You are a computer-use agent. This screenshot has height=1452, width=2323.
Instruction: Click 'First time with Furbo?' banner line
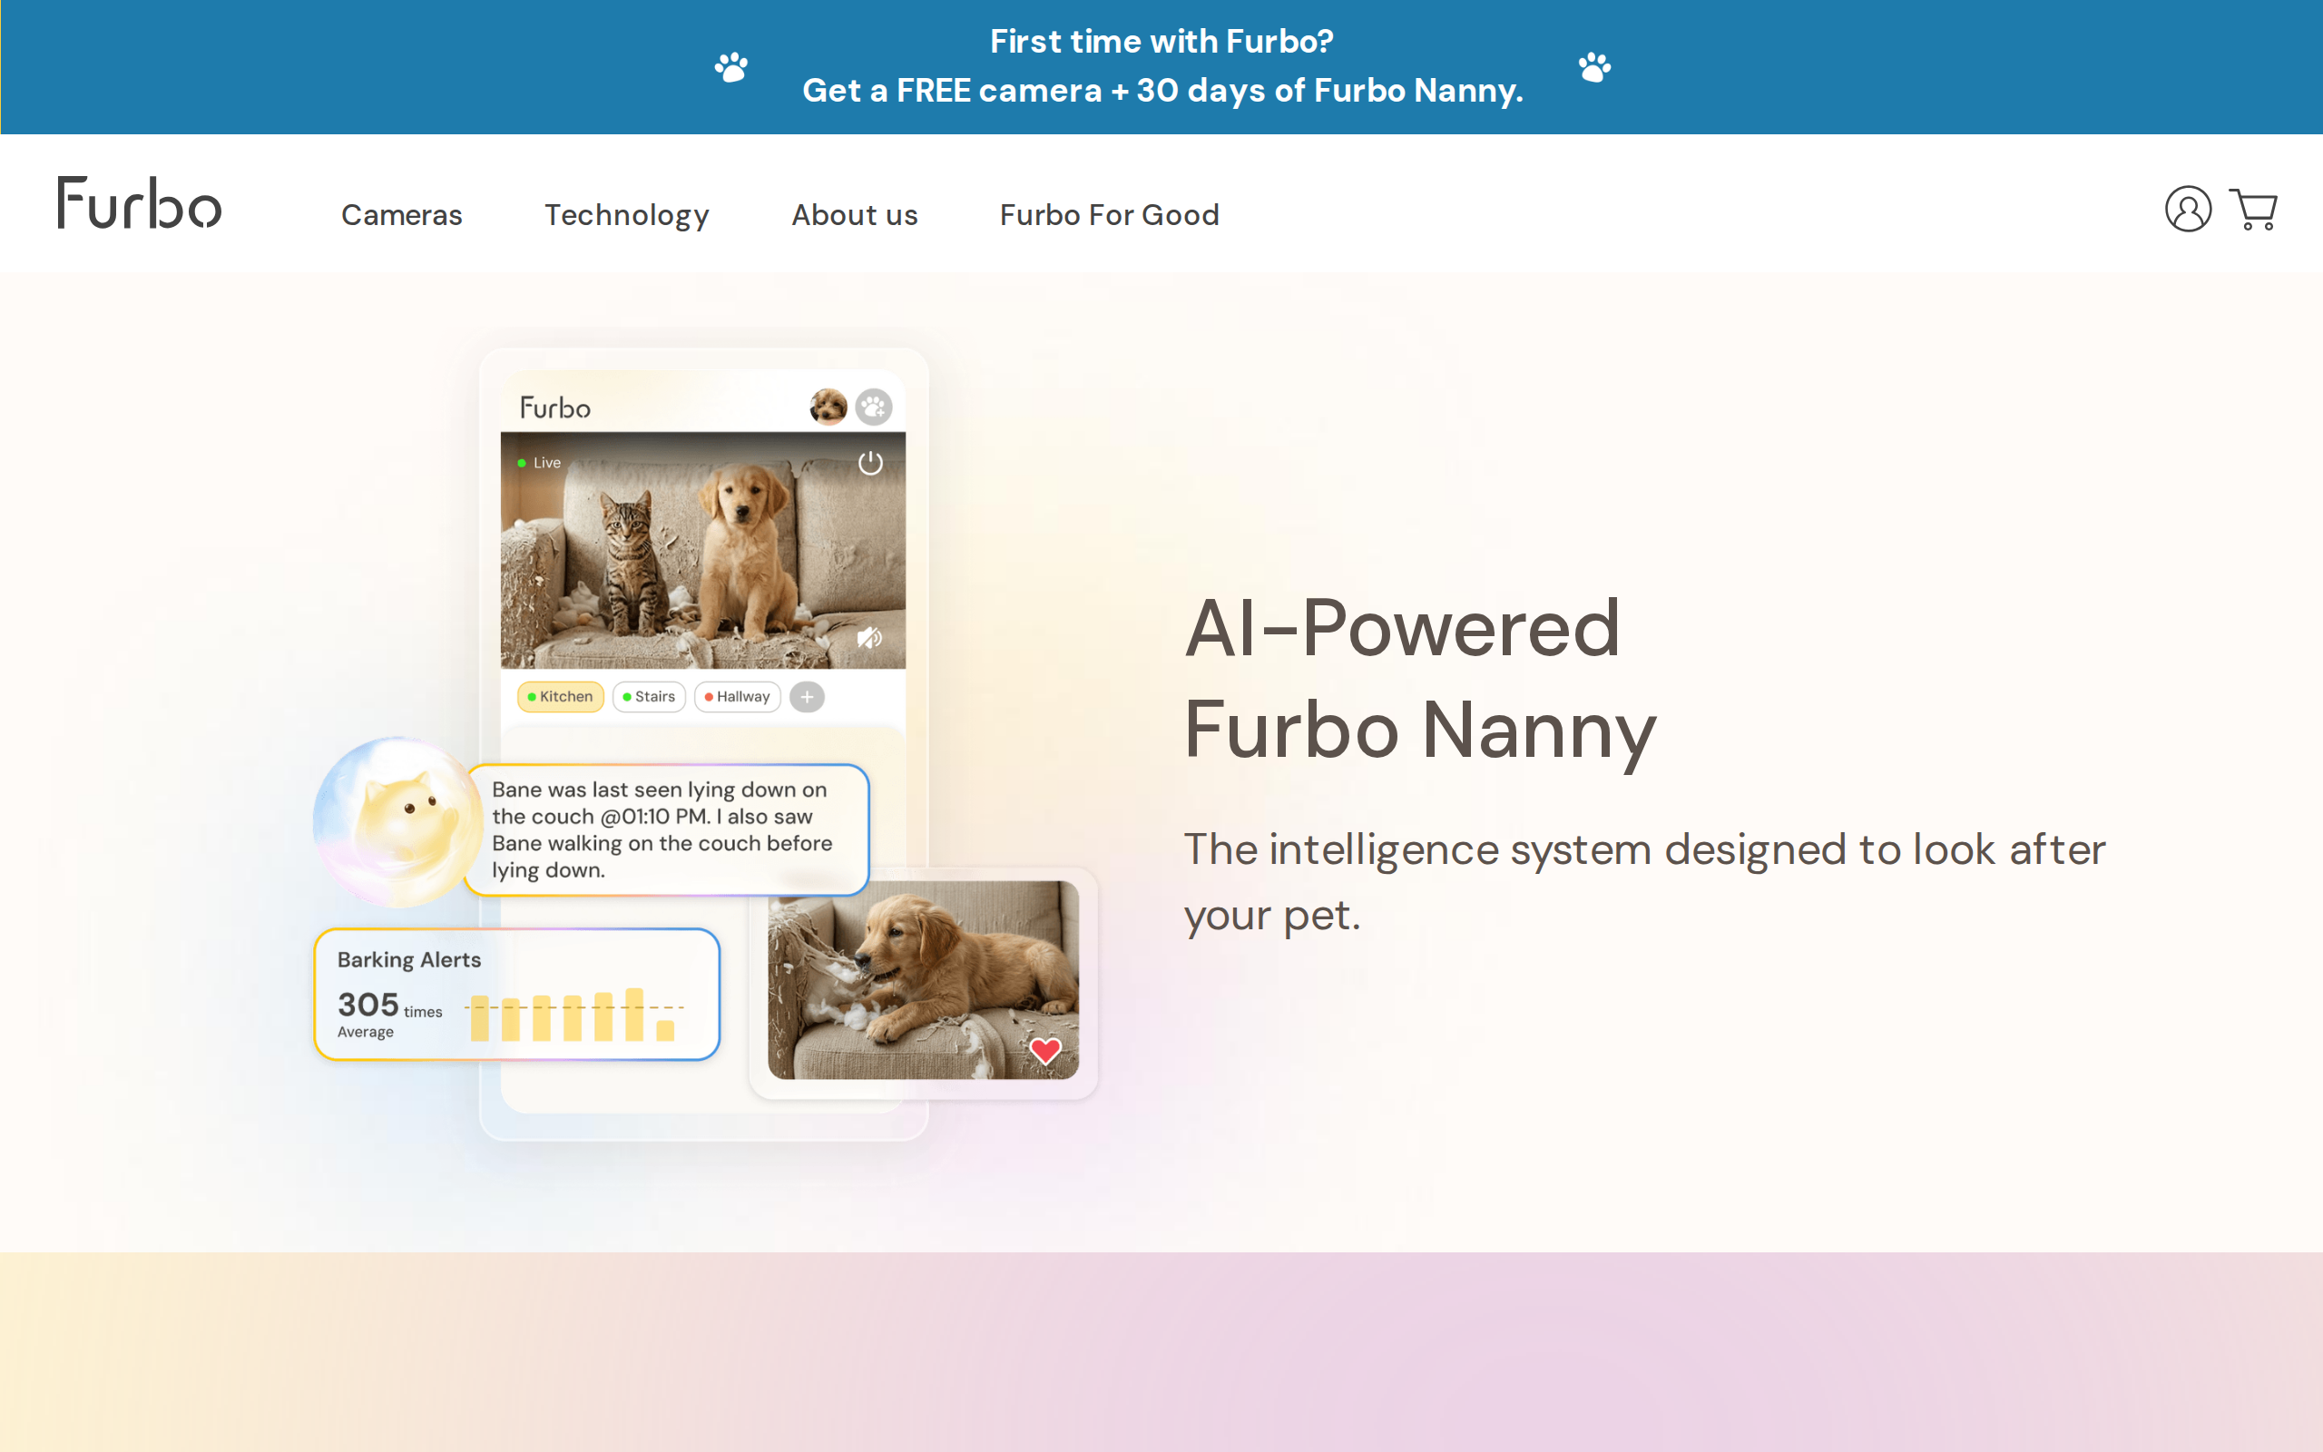point(1161,42)
